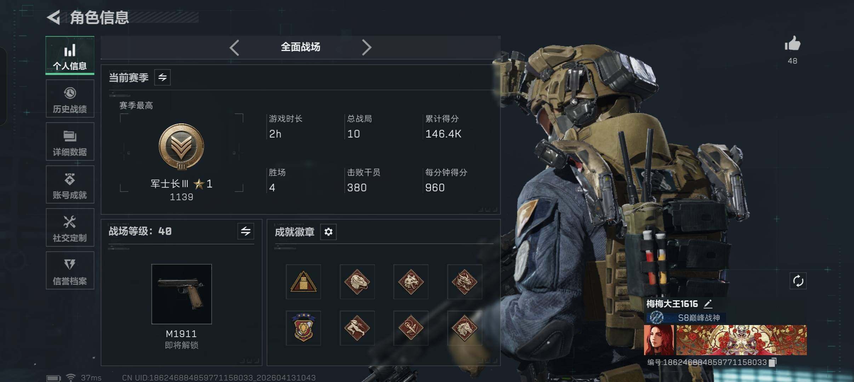This screenshot has height=382, width=854.
Task: Toggle the 战场等级 switch button
Action: [x=246, y=231]
